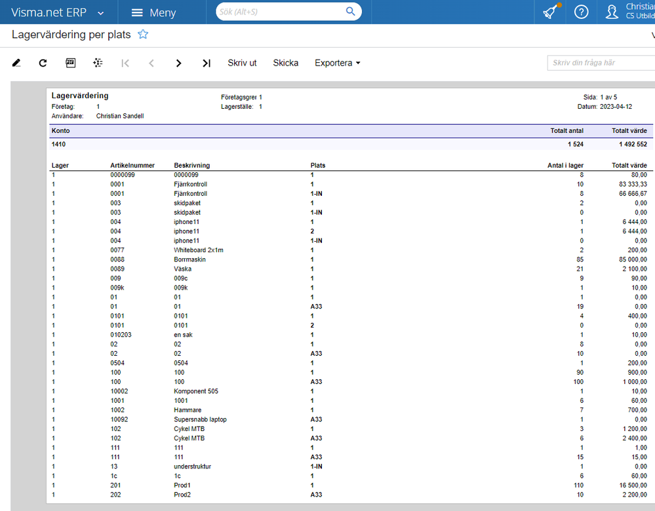
Task: Click the Konto value 1410
Action: pyautogui.click(x=58, y=144)
